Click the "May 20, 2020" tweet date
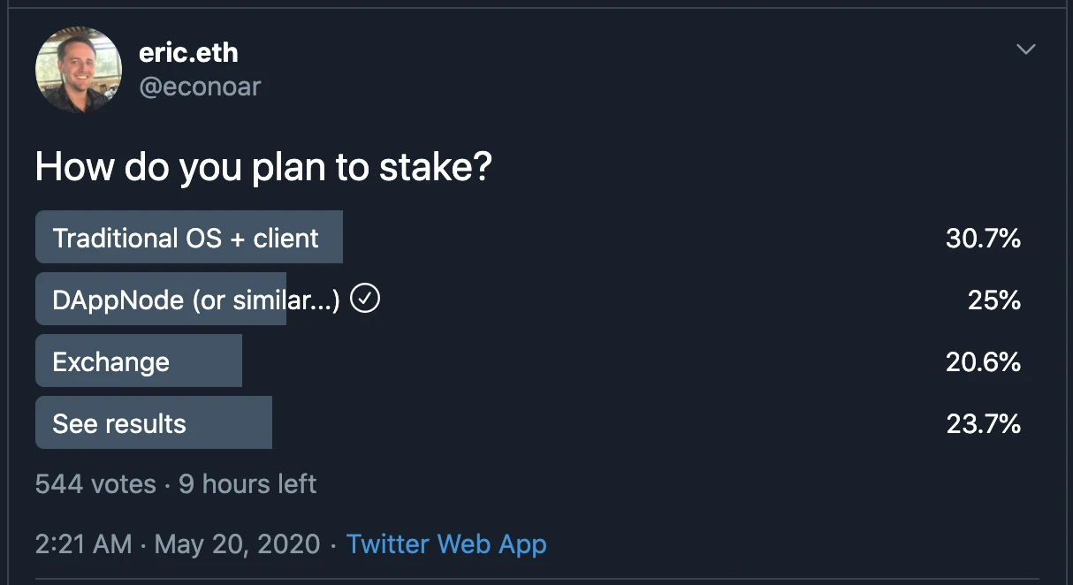The height and width of the screenshot is (585, 1073). [x=237, y=543]
